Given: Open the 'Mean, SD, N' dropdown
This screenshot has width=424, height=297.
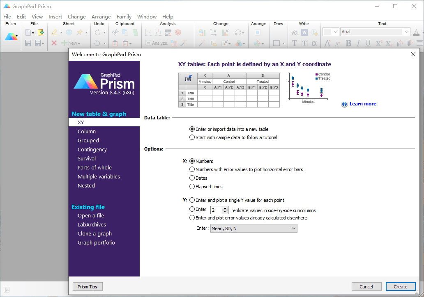Looking at the screenshot, I should coord(253,228).
